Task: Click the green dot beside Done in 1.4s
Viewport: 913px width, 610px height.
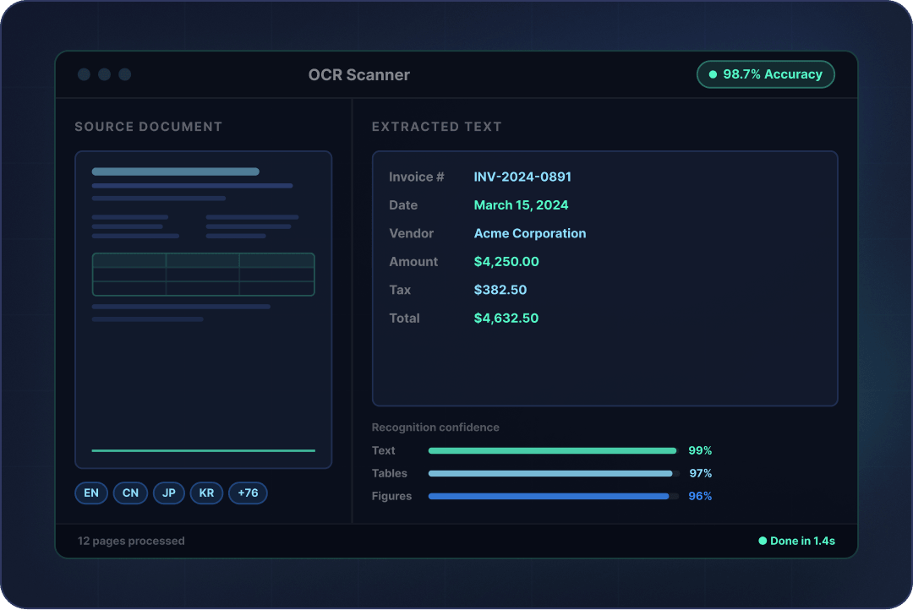Action: coord(763,541)
